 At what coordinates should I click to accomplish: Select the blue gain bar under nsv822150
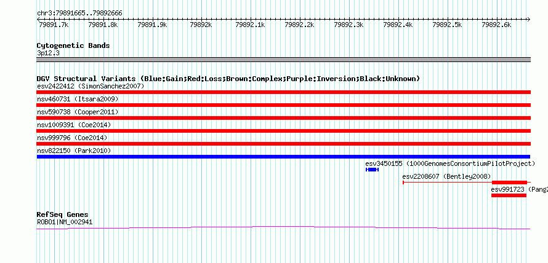[283, 157]
